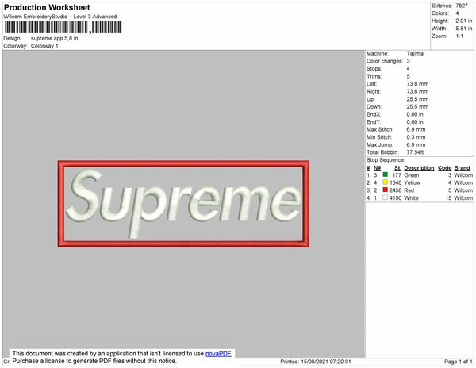Click the Min Stitch value 0.3 mm

pyautogui.click(x=416, y=137)
